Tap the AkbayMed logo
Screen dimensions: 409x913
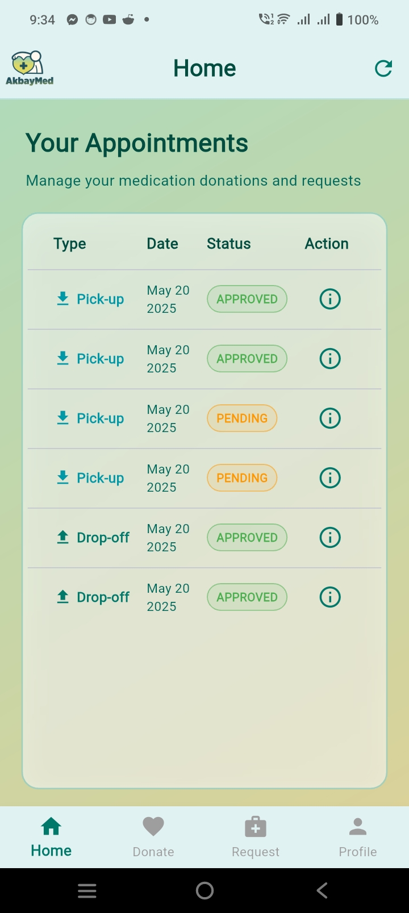point(30,69)
